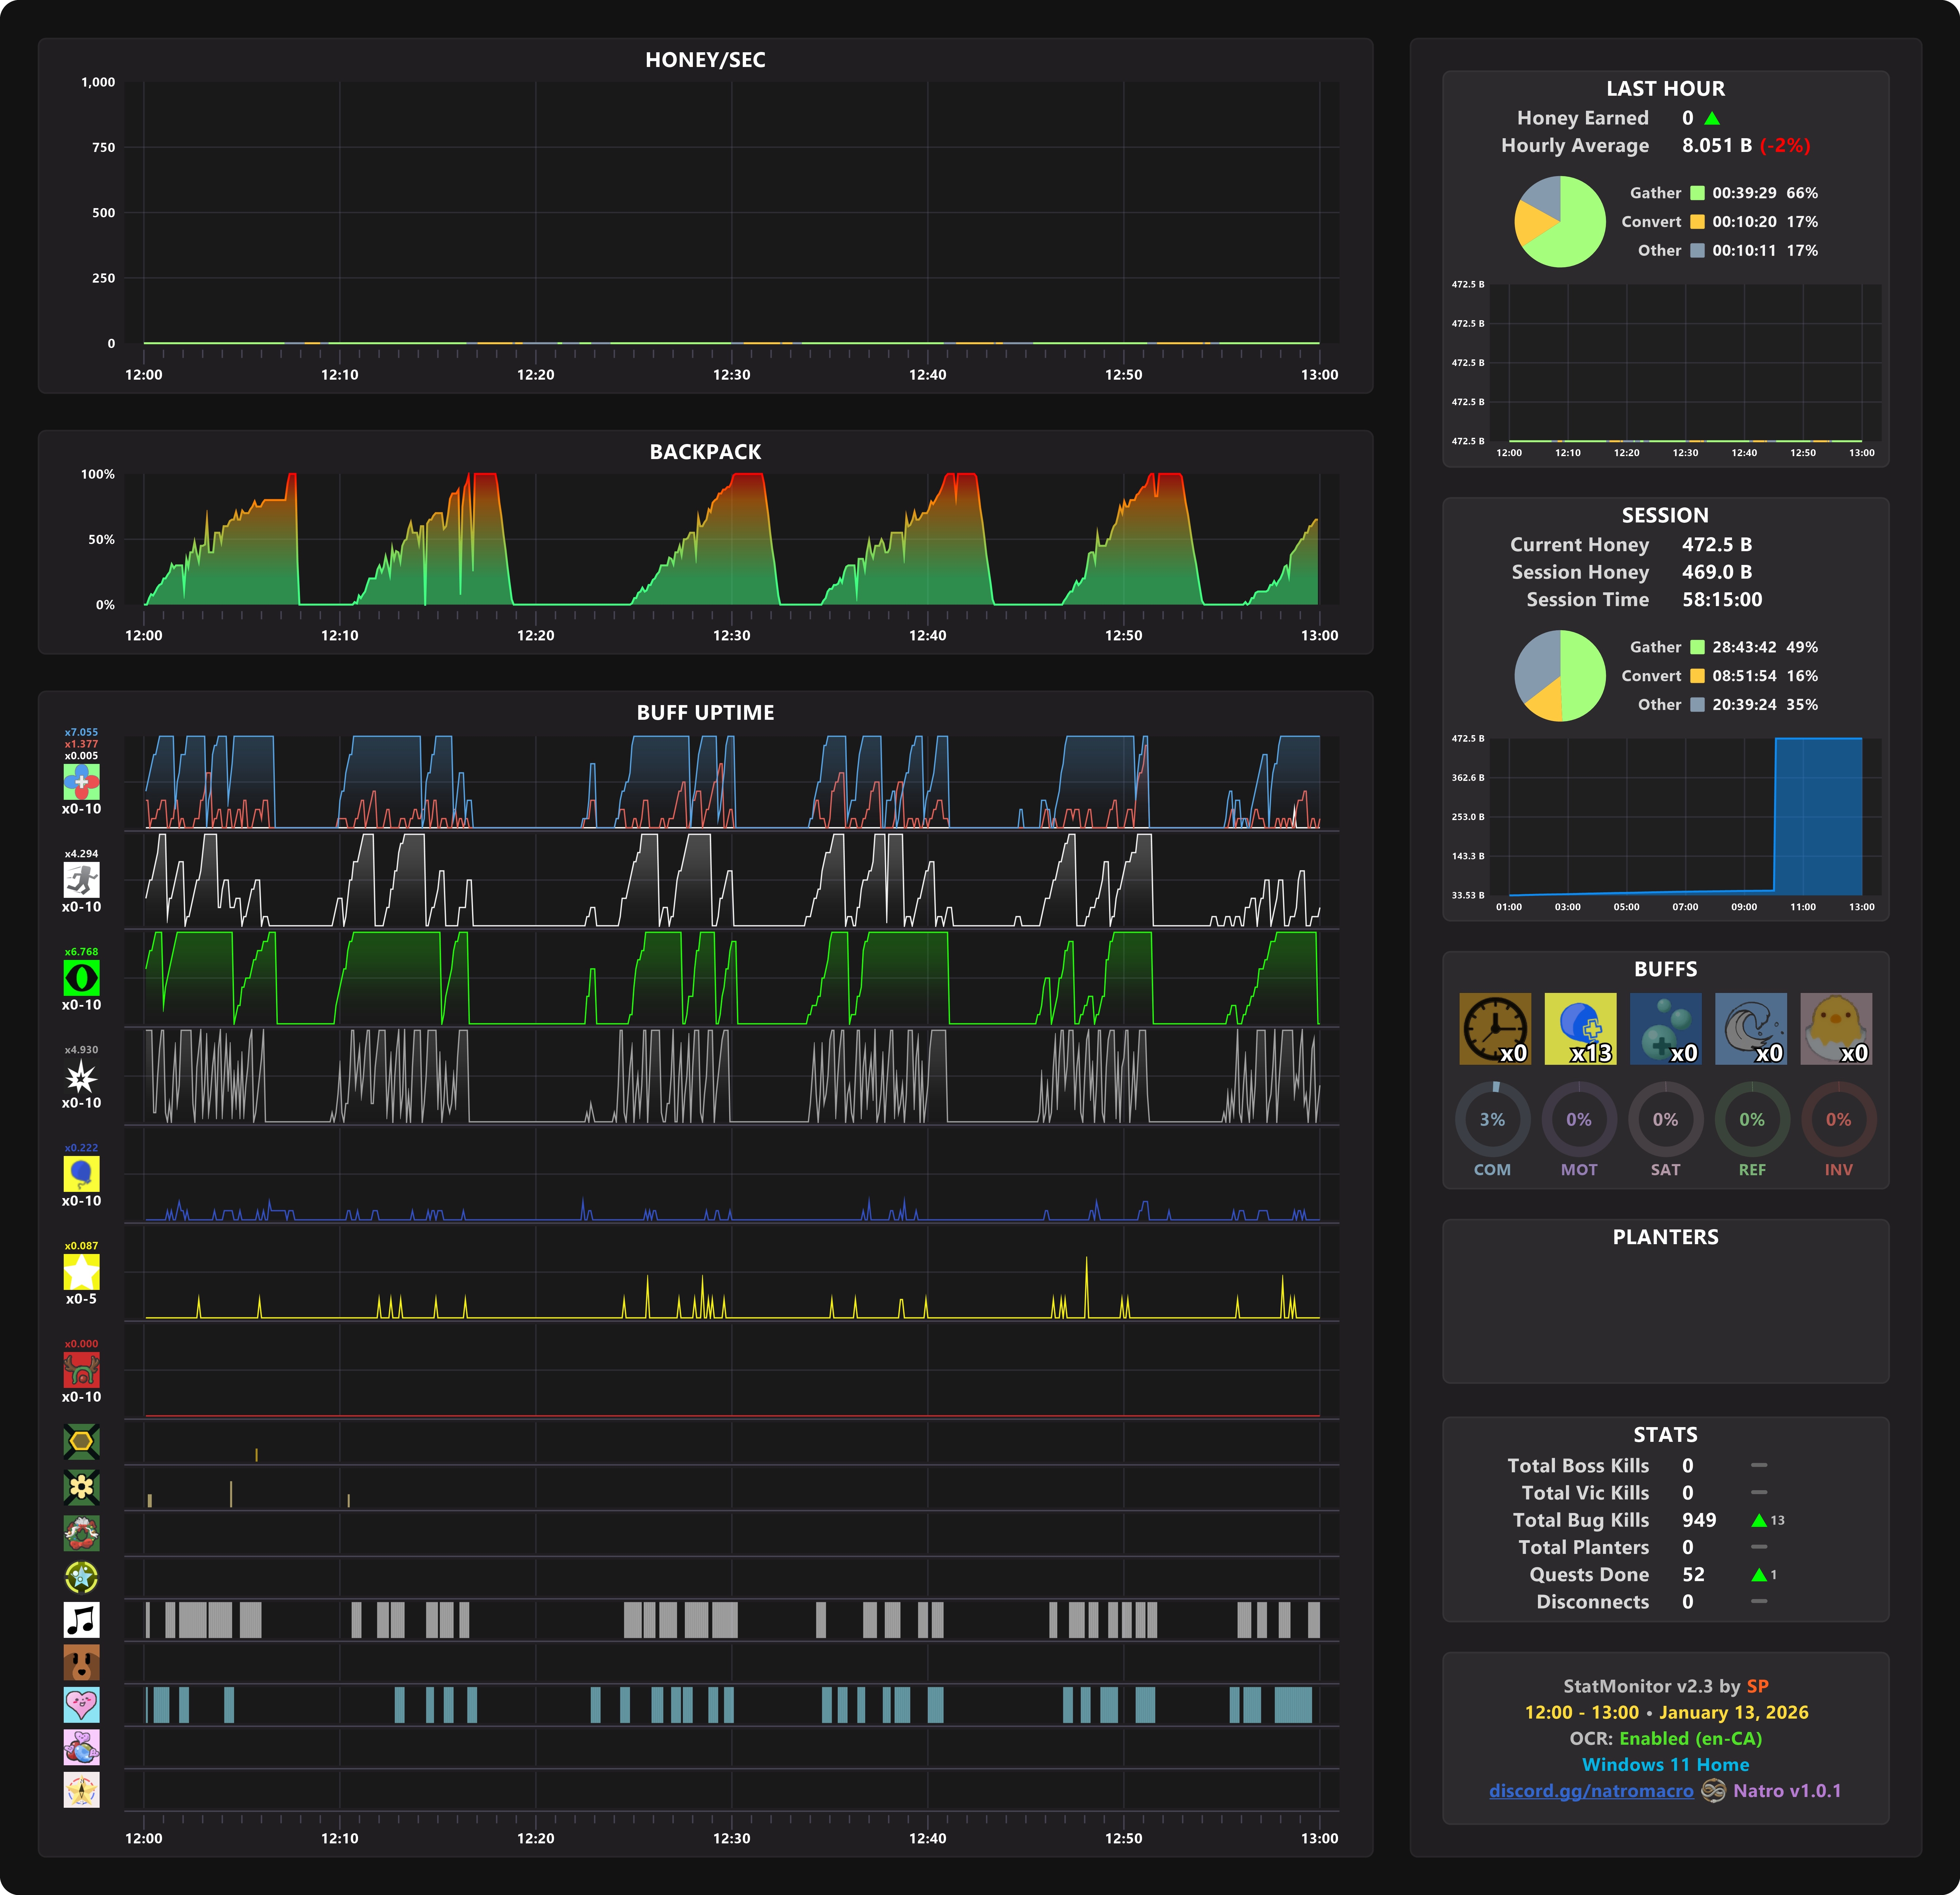Click the green Gather legend swatch in Last Hour

(1697, 193)
